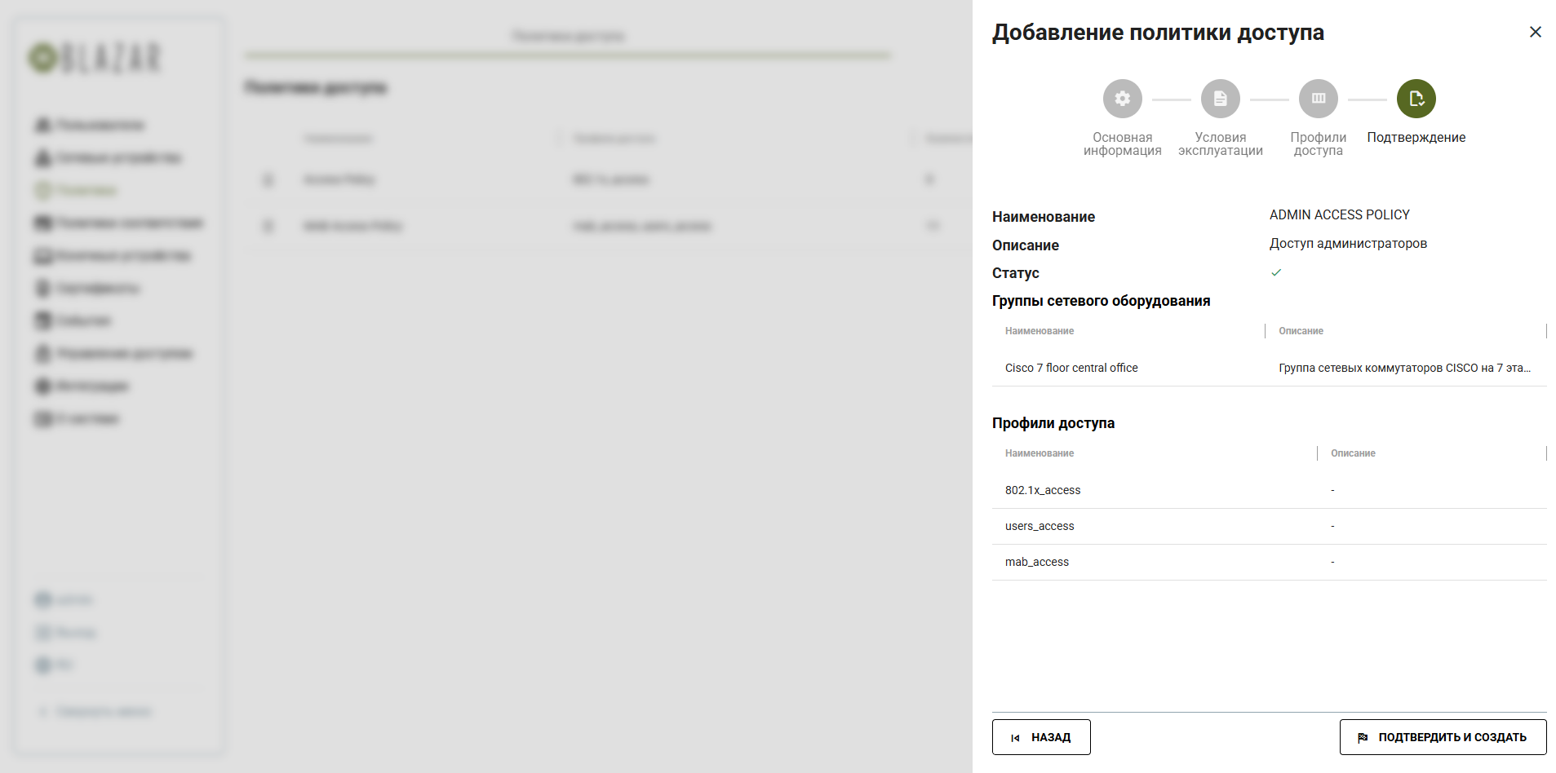Select the Cisco 7 floor central office row

(1270, 368)
